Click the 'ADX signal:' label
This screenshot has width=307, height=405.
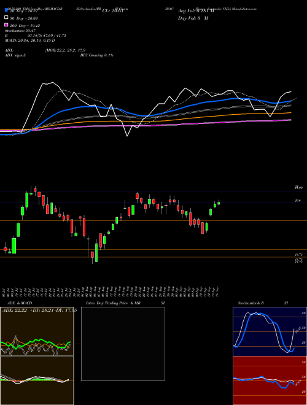[15, 55]
